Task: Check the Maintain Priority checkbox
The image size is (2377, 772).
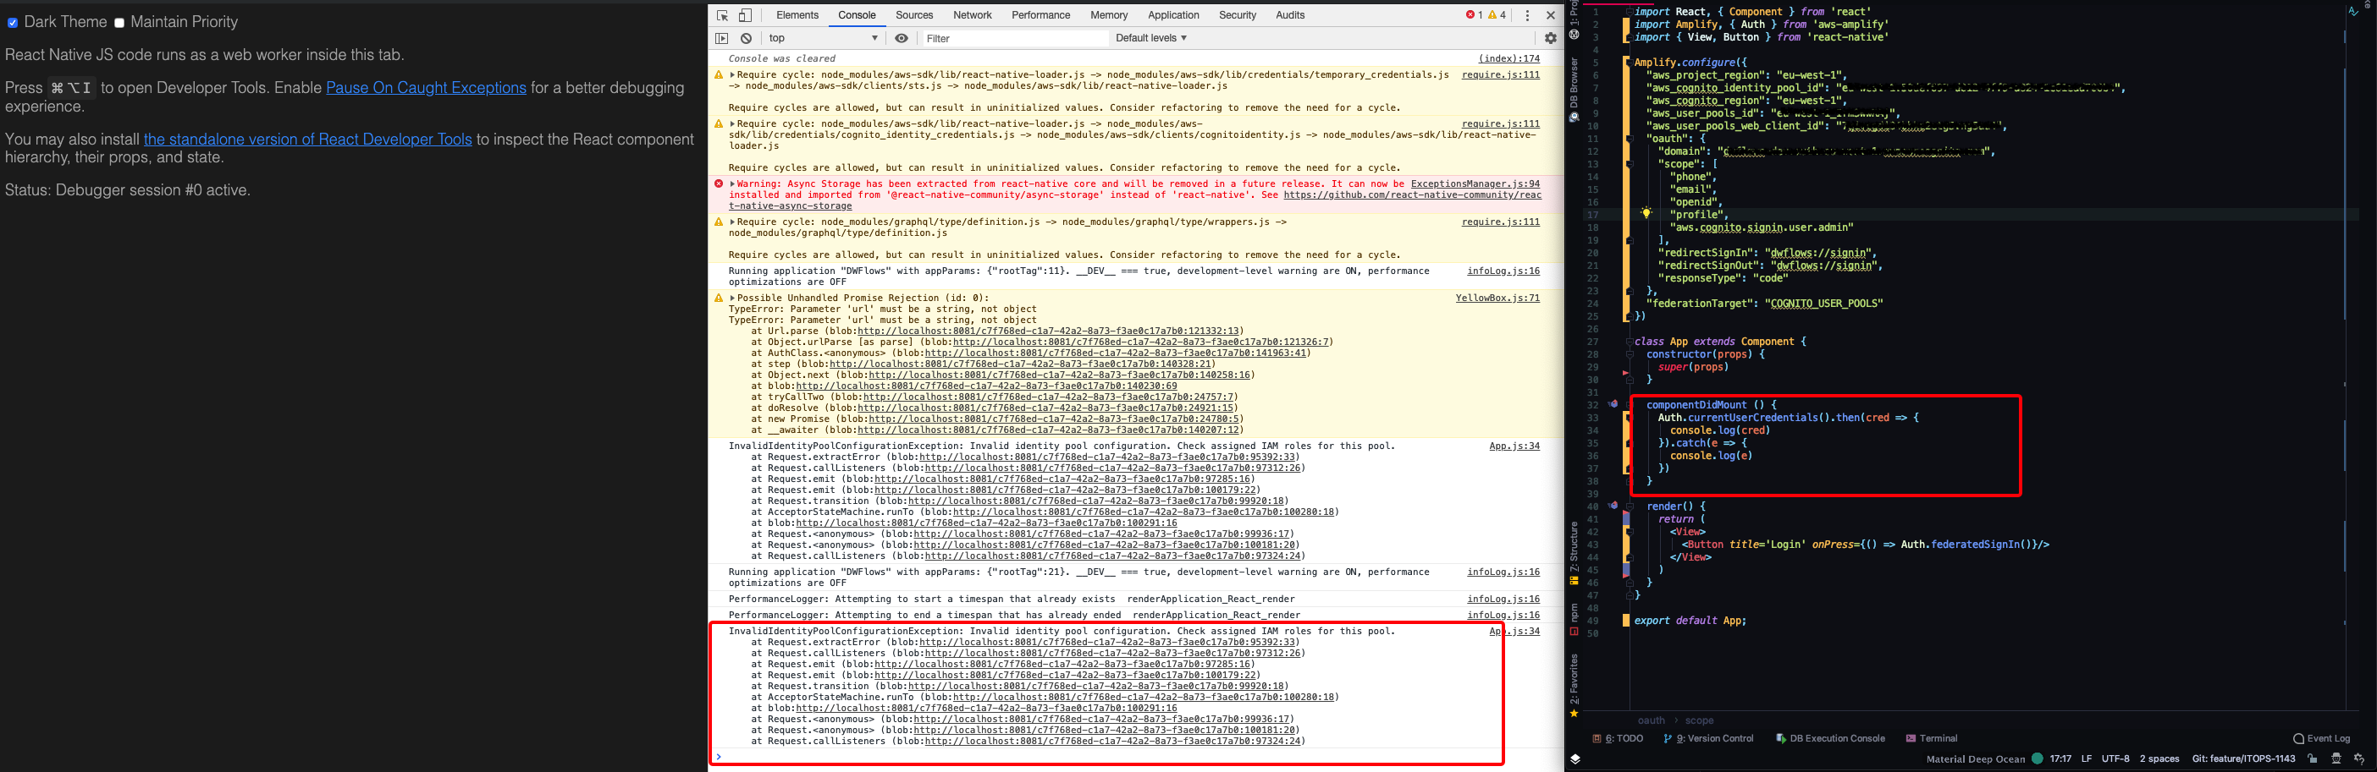Action: click(119, 22)
